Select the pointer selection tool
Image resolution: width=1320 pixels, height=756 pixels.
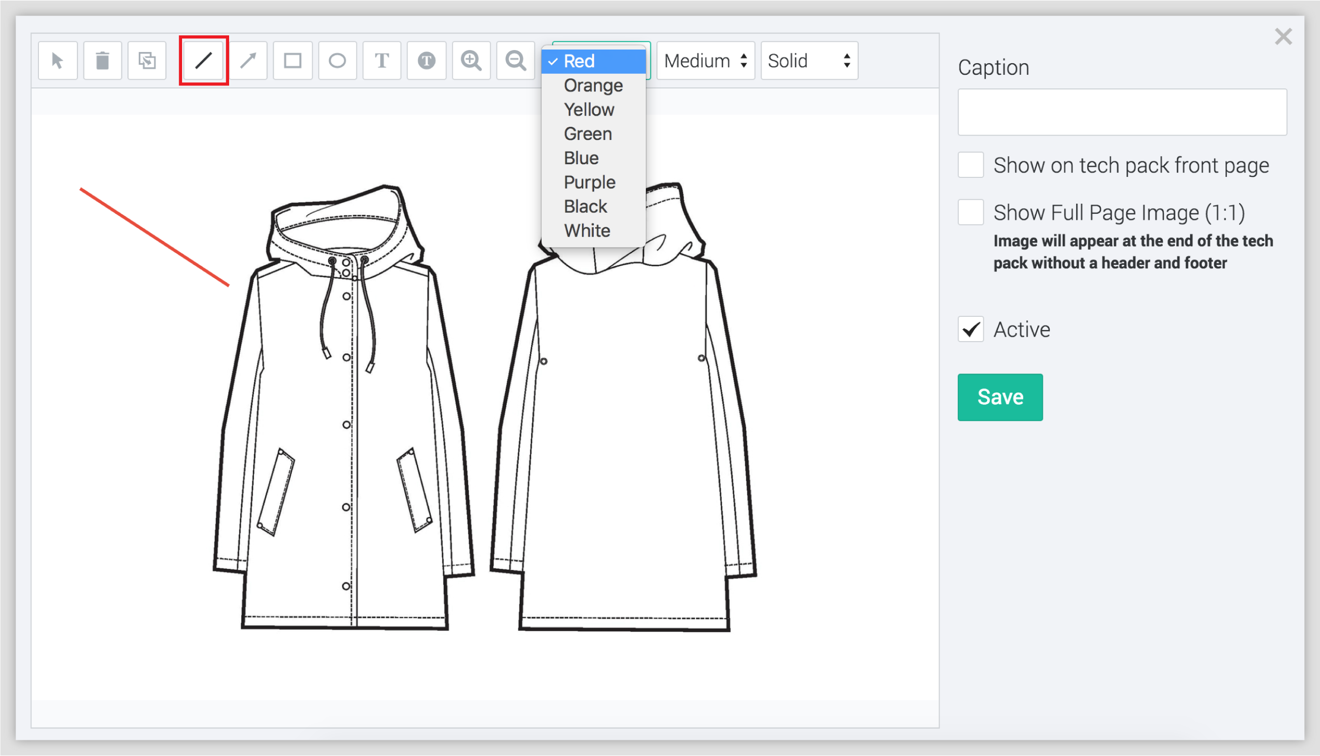coord(58,61)
